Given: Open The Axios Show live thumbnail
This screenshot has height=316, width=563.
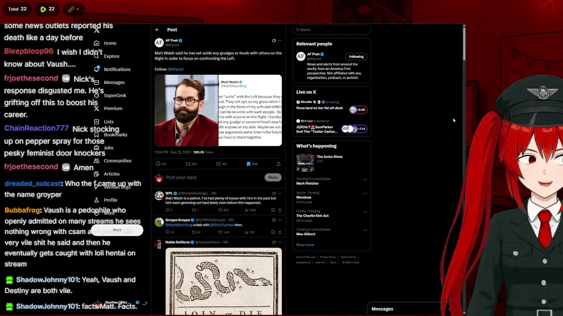Looking at the screenshot, I should click(305, 162).
